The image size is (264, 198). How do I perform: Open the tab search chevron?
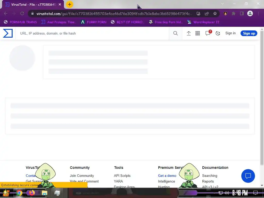click(x=222, y=4)
